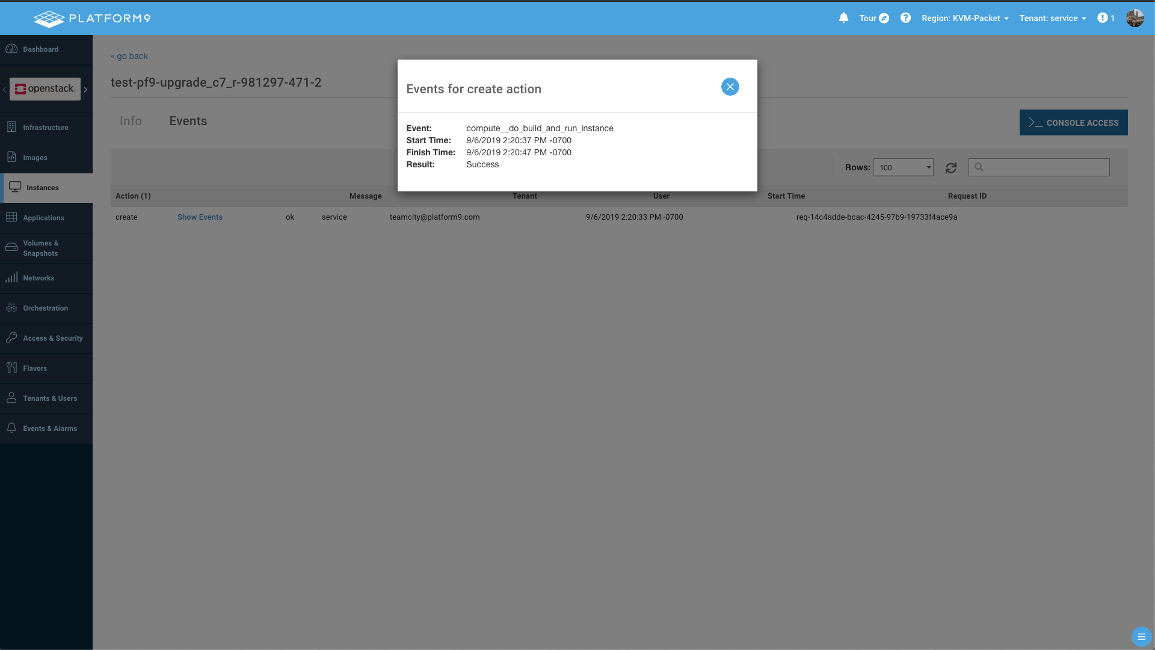The height and width of the screenshot is (650, 1155).
Task: Open the help question mark icon
Action: 905,18
